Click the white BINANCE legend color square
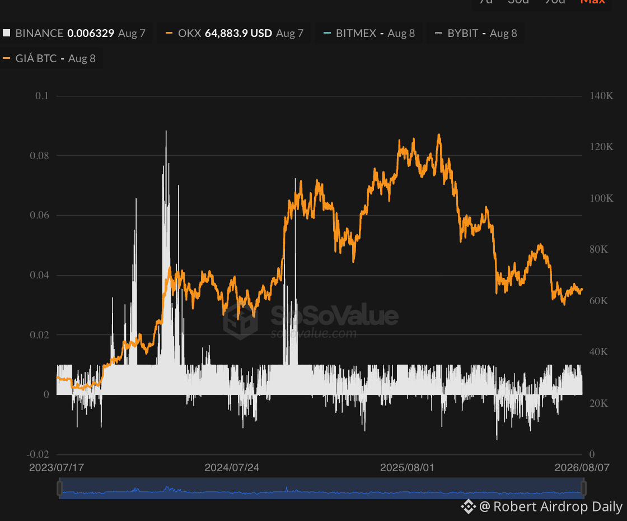This screenshot has height=521, width=627. pos(6,33)
